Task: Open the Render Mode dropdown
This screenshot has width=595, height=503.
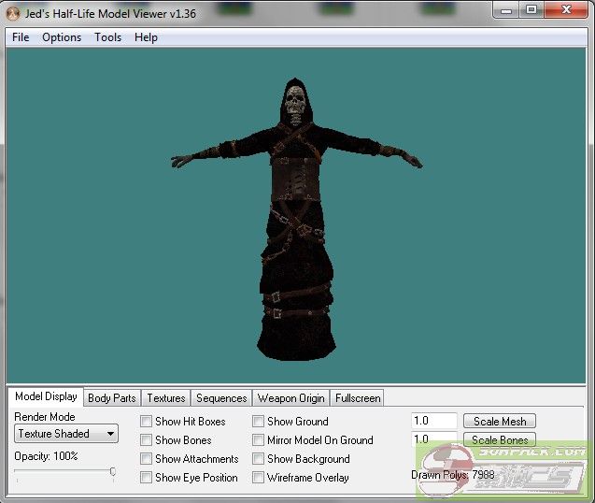Action: [66, 434]
